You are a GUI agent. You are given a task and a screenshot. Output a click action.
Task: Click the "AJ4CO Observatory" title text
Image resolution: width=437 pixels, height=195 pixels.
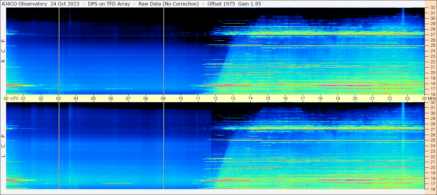pyautogui.click(x=24, y=4)
